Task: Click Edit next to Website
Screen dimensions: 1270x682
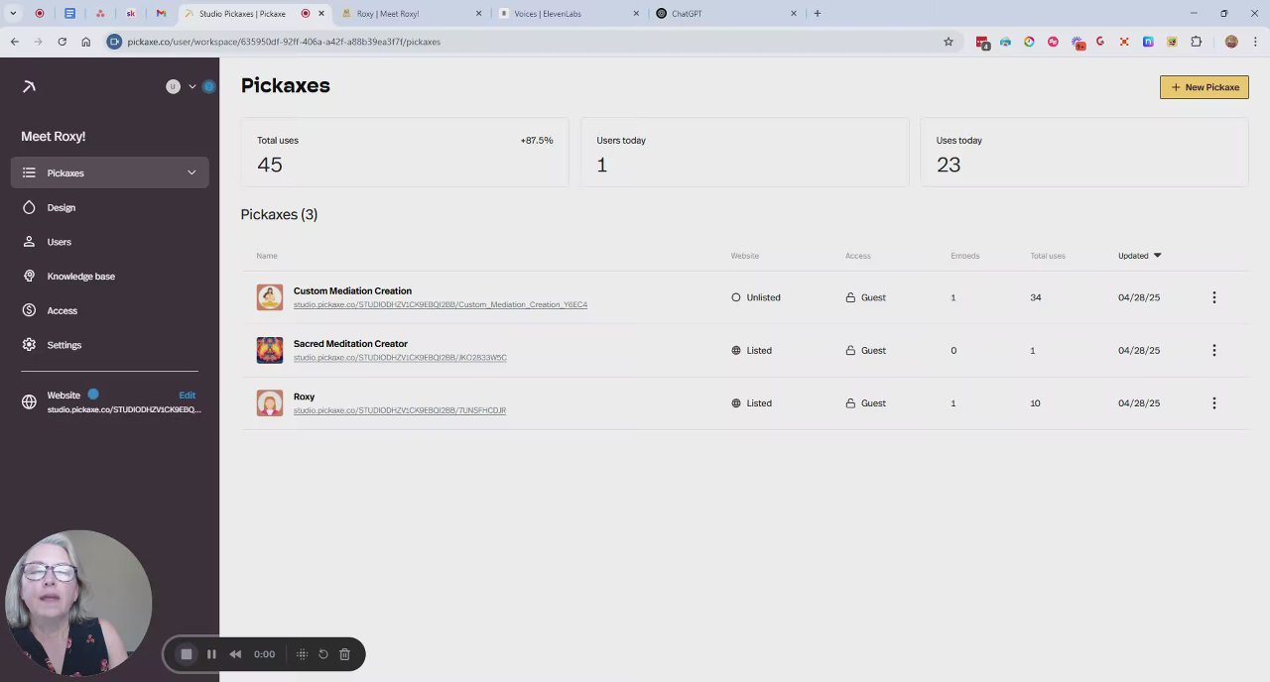Action: (187, 395)
